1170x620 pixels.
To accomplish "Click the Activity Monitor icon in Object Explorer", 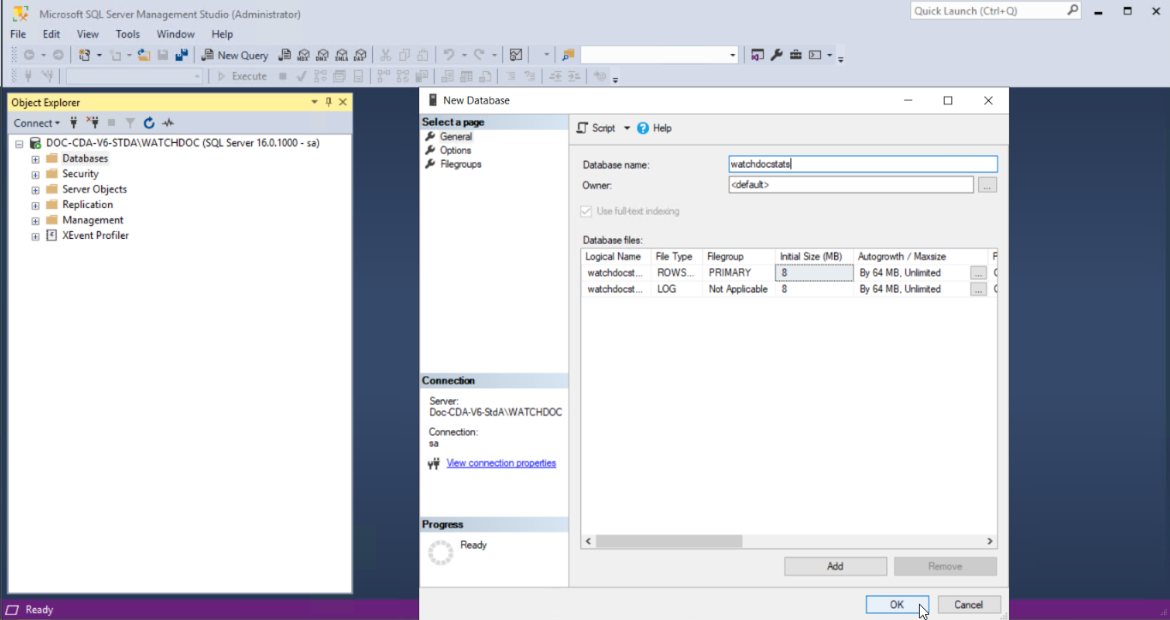I will pos(169,123).
